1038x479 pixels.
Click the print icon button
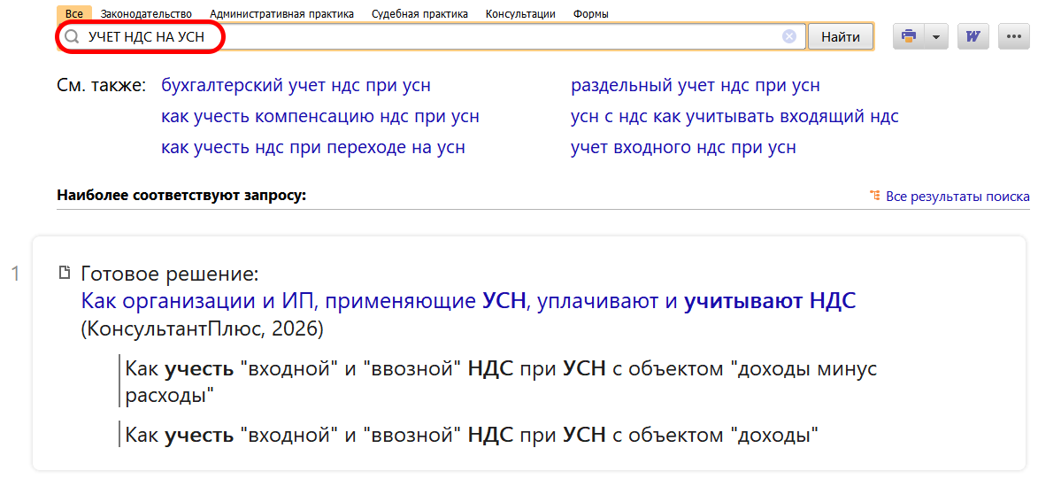pos(910,36)
